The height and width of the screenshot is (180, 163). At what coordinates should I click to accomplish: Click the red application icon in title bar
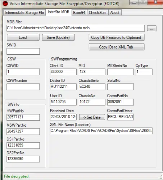pos(5,4)
